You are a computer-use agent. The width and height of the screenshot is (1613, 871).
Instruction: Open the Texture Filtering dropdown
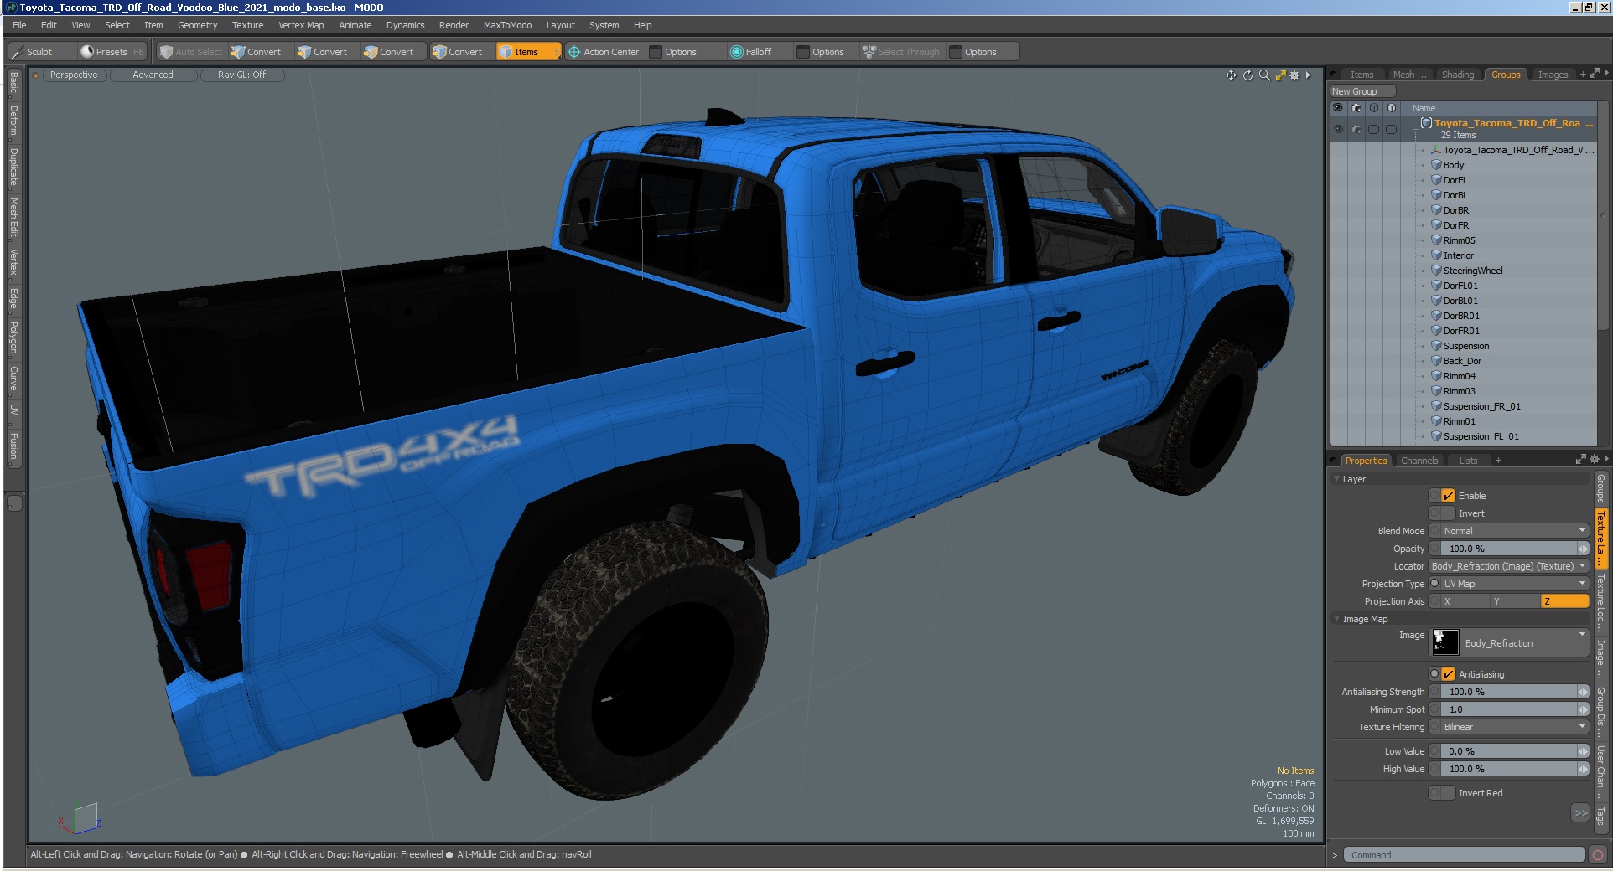pos(1514,727)
